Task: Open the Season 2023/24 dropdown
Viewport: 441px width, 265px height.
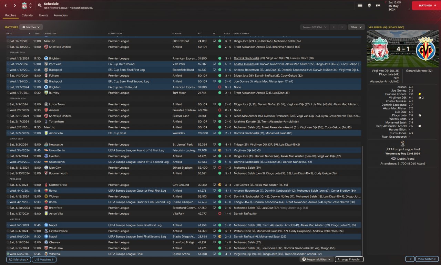Action: click(x=314, y=27)
